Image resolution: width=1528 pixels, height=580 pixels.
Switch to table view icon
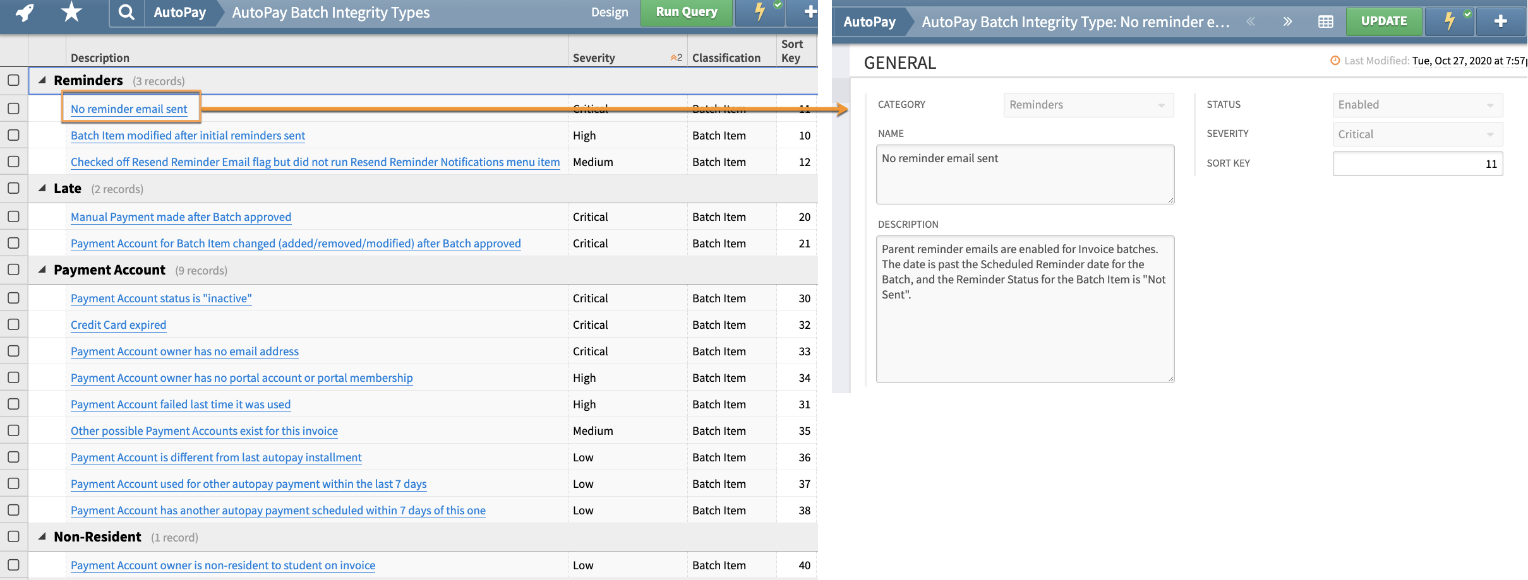[x=1326, y=21]
